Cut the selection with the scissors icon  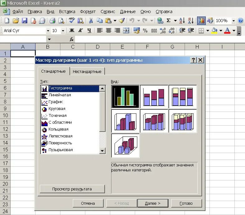[x=91, y=21]
